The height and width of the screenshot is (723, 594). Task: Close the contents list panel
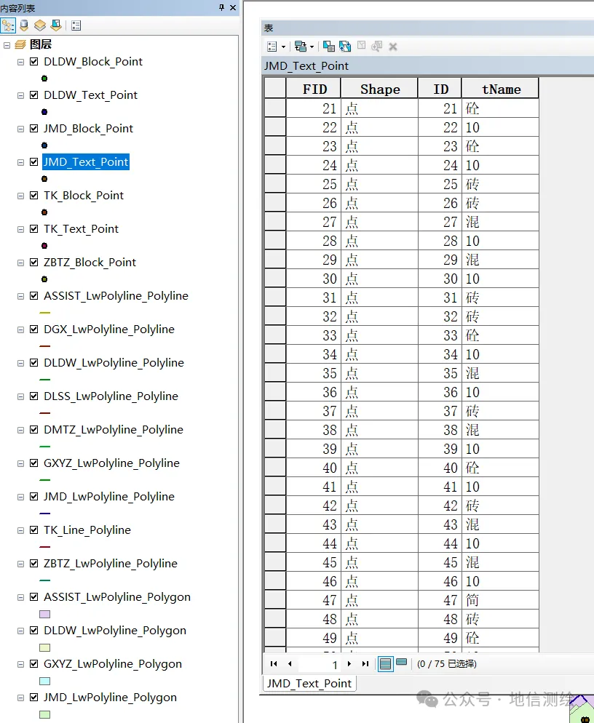[233, 7]
